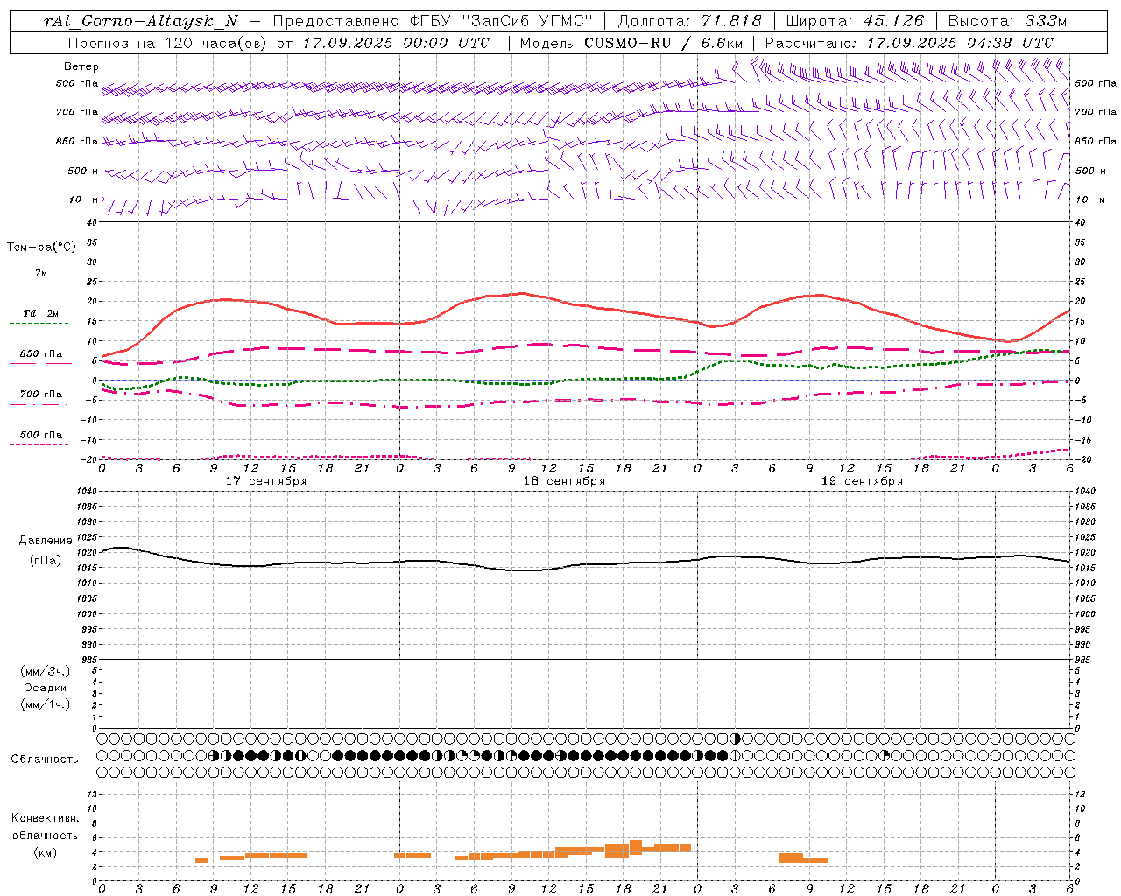Click the solid red line swatch under 2м legend
This screenshot has width=1121, height=896.
click(x=40, y=283)
